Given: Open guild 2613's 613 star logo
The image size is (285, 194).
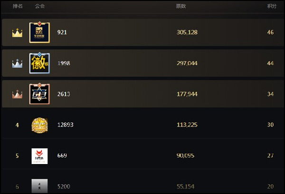Looking at the screenshot, I should (39, 94).
